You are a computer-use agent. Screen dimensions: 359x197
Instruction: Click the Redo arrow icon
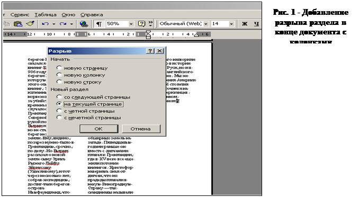coord(63,24)
